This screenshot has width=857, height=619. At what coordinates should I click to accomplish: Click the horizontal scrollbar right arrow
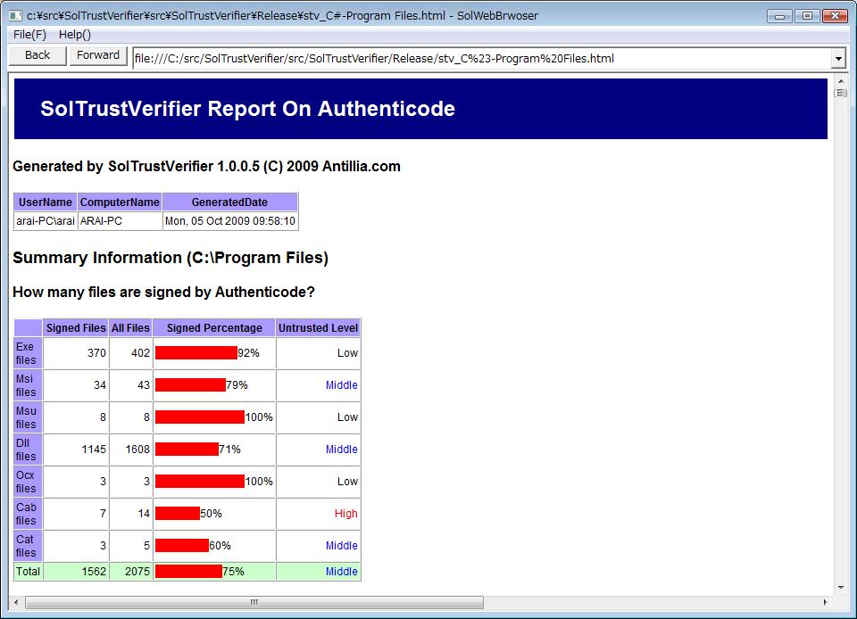(x=825, y=602)
